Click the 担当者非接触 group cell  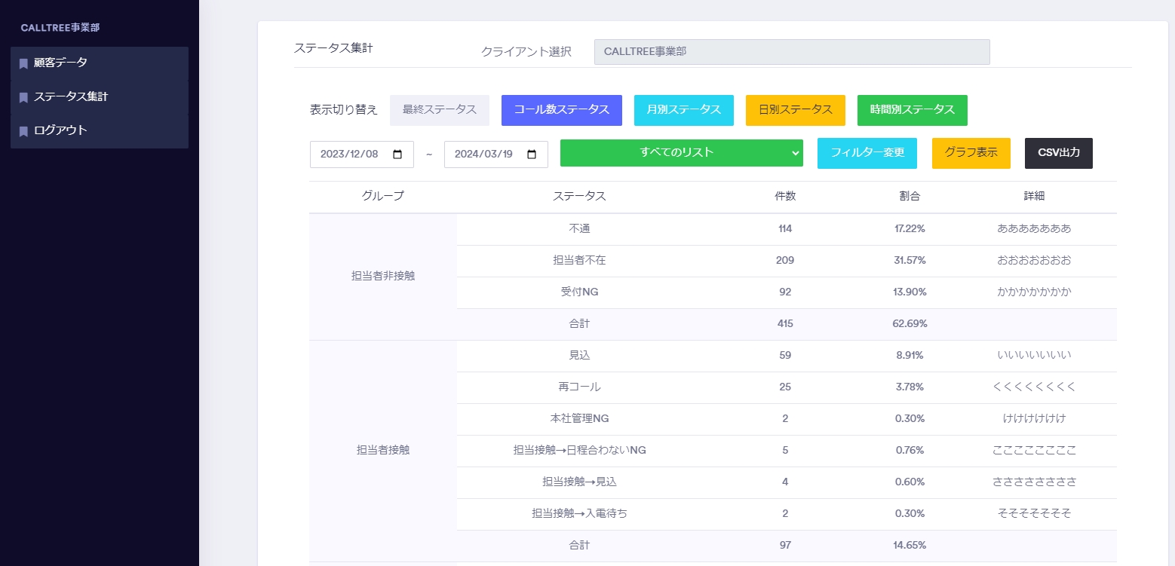(383, 276)
